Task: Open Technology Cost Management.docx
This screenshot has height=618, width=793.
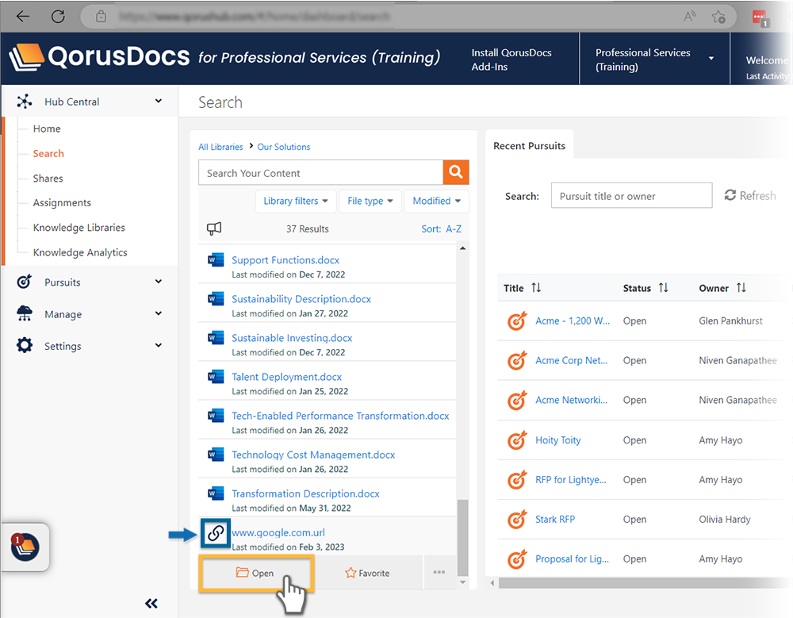Action: coord(313,455)
